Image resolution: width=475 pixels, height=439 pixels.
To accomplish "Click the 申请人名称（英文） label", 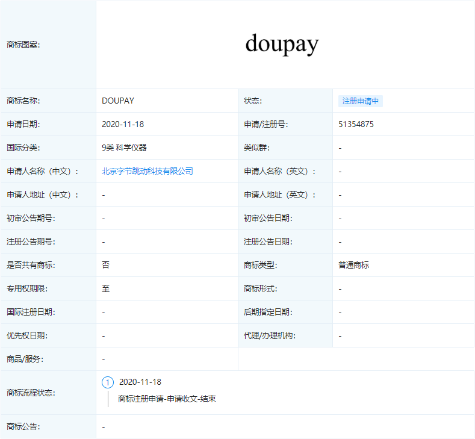I will point(279,171).
